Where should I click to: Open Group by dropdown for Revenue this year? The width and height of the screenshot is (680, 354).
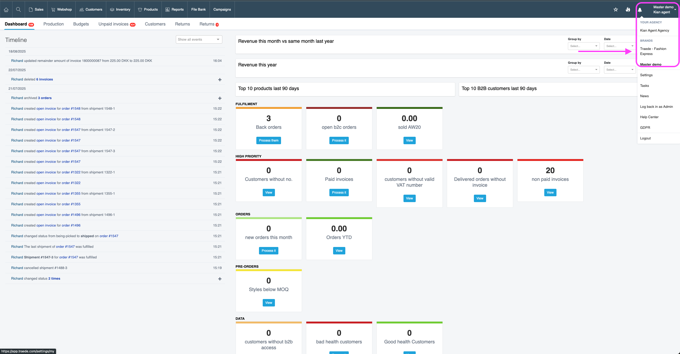click(x=583, y=70)
